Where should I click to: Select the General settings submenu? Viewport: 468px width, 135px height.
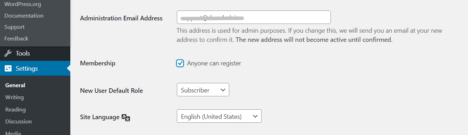(x=15, y=85)
